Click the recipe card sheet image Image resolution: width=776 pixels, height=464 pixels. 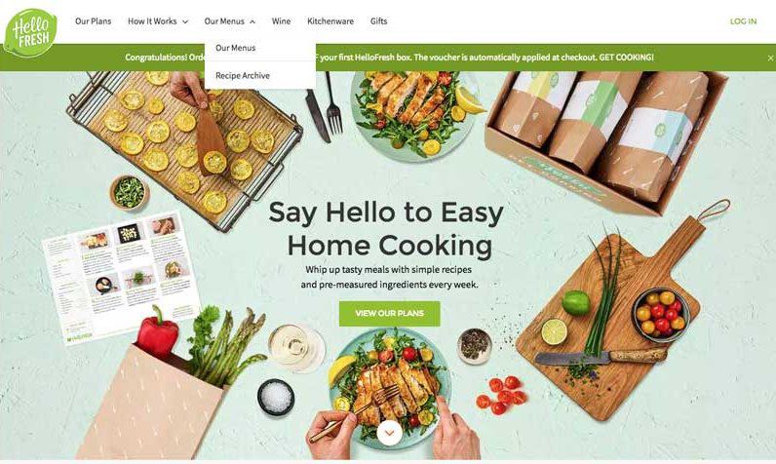(121, 278)
